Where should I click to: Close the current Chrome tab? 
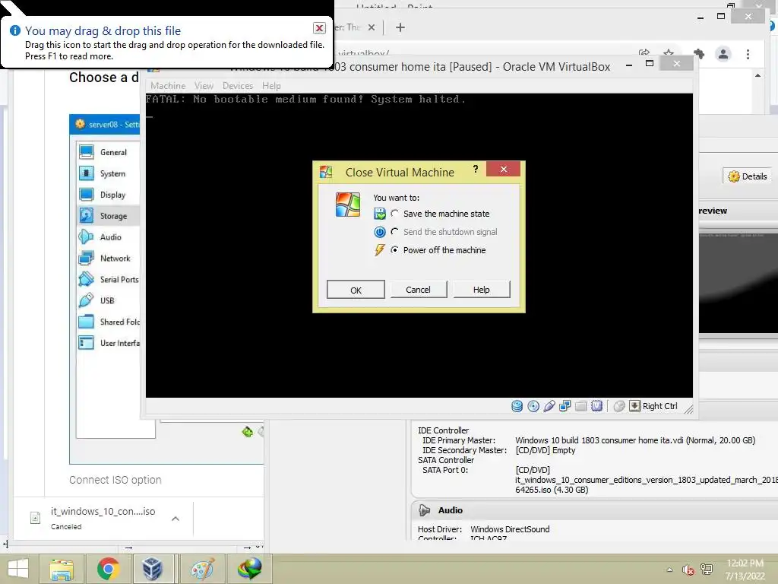click(x=371, y=27)
